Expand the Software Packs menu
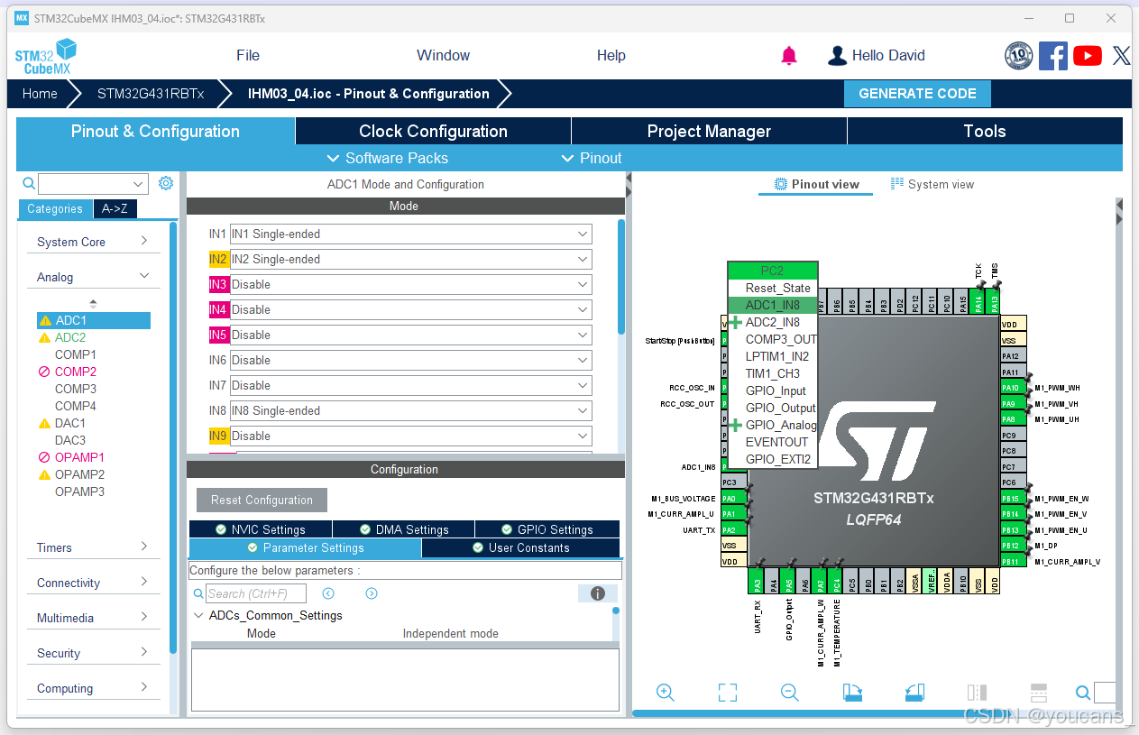 (x=387, y=158)
